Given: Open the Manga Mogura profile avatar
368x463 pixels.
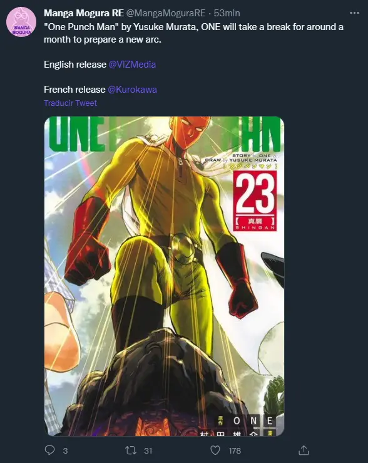Looking at the screenshot, I should 21,23.
